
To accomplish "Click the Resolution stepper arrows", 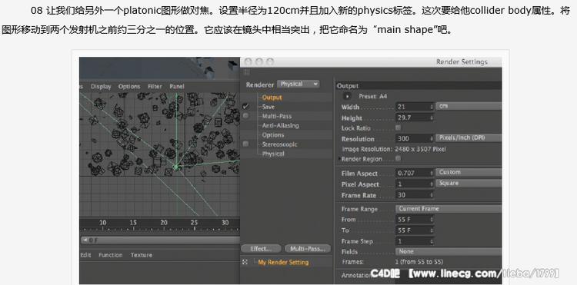I will tap(432, 139).
